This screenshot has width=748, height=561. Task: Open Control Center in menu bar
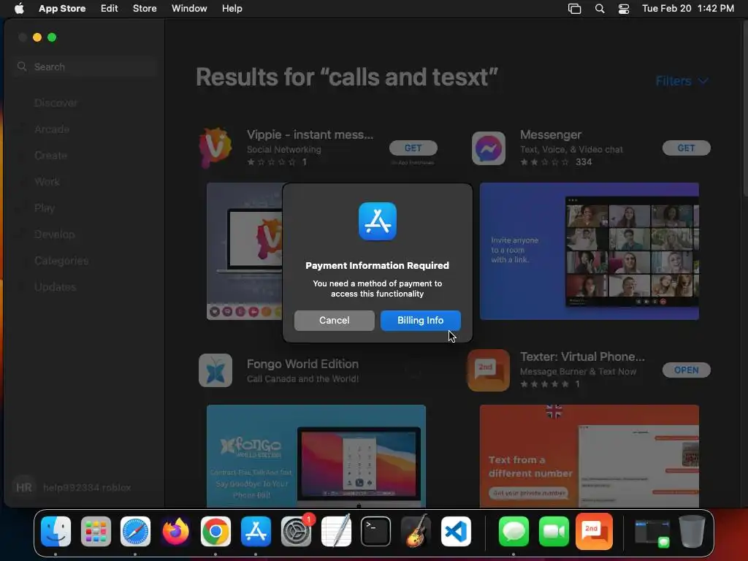pyautogui.click(x=624, y=9)
